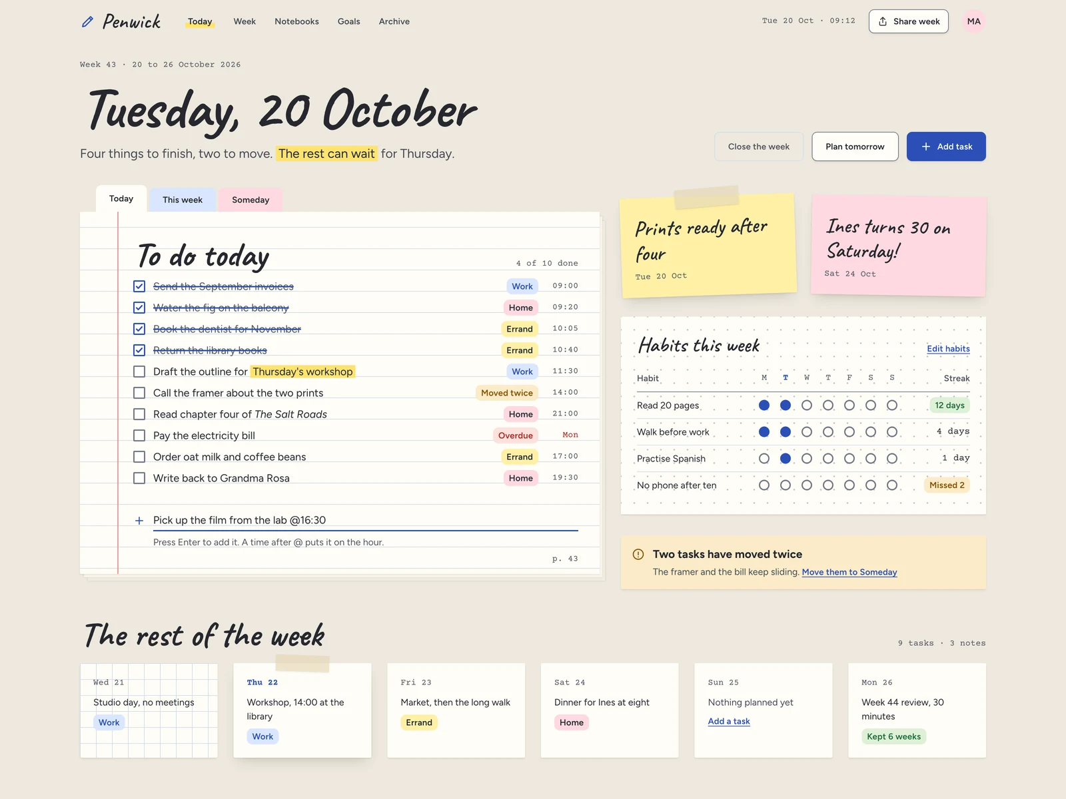Open the MA profile avatar
Viewport: 1066px width, 799px height.
click(973, 21)
